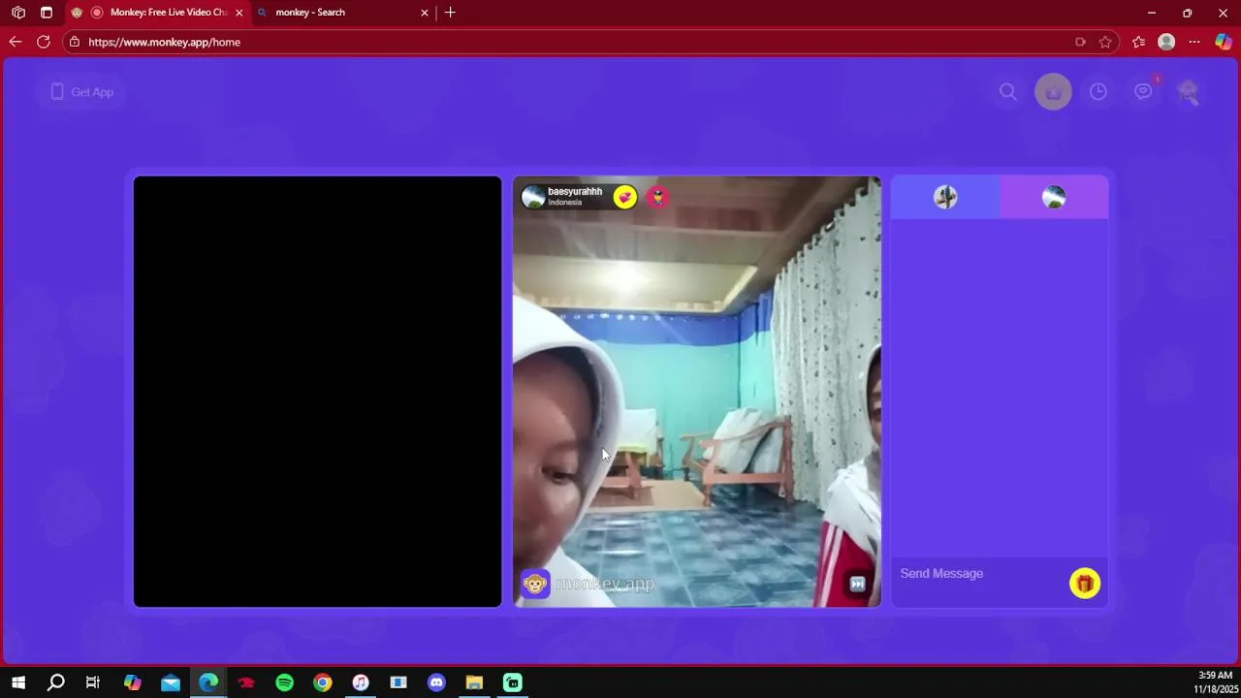Launch Discord from taskbar
The height and width of the screenshot is (698, 1241).
[436, 682]
